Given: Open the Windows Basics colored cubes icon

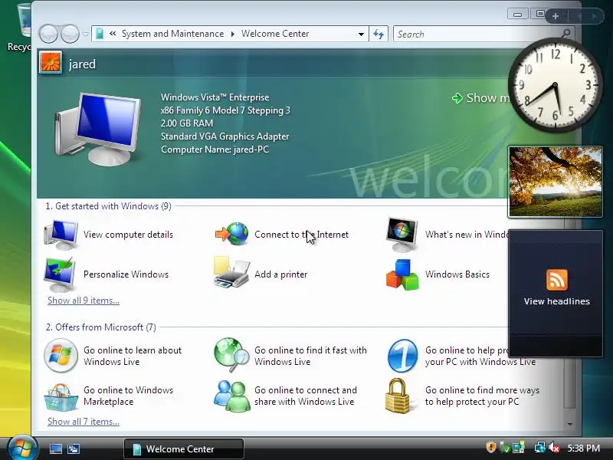Looking at the screenshot, I should point(402,274).
